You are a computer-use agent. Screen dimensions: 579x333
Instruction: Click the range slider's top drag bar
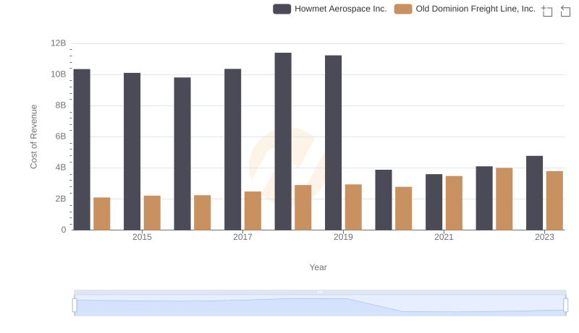320,292
